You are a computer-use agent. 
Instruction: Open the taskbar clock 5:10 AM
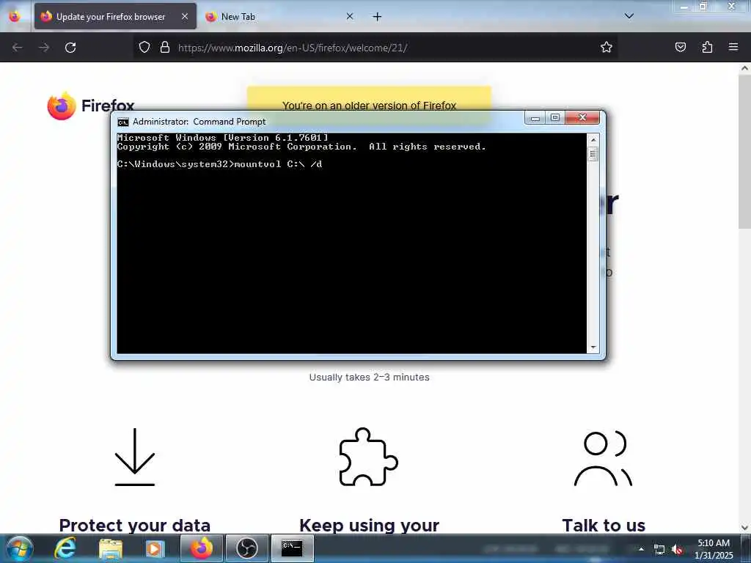714,549
